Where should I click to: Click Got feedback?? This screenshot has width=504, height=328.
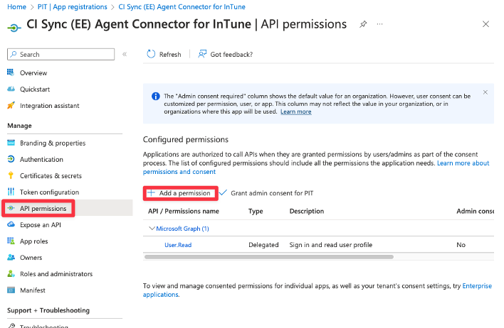click(226, 54)
